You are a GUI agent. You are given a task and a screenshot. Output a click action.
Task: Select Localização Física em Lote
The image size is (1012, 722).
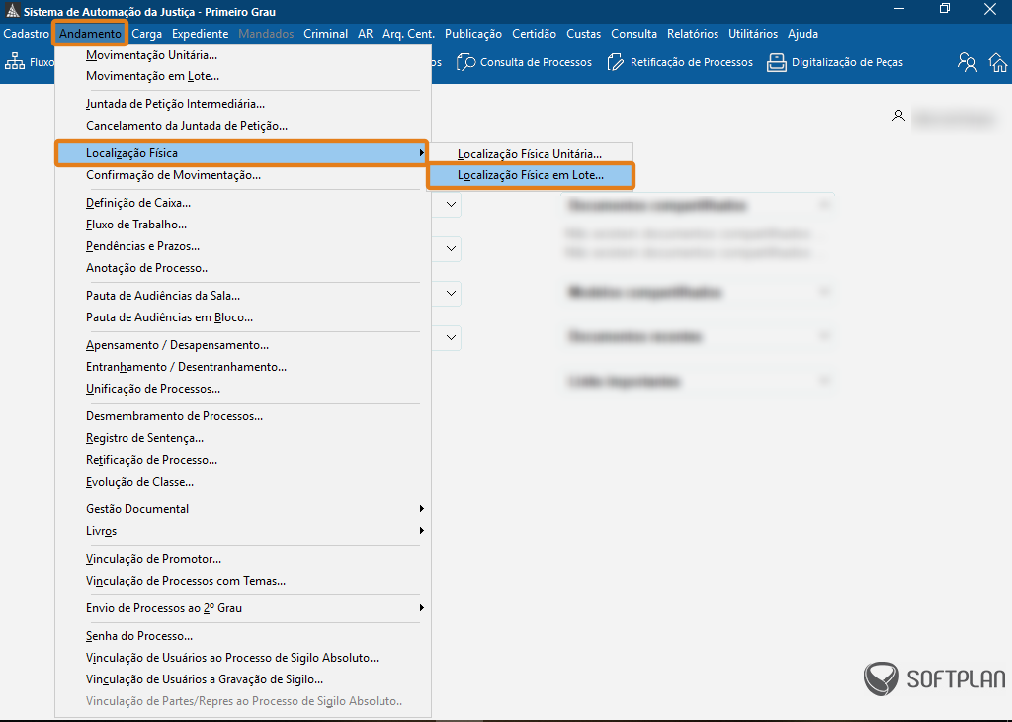point(531,175)
